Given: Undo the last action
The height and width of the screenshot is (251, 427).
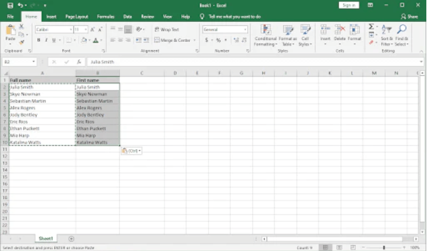Looking at the screenshot, I should pos(21,5).
